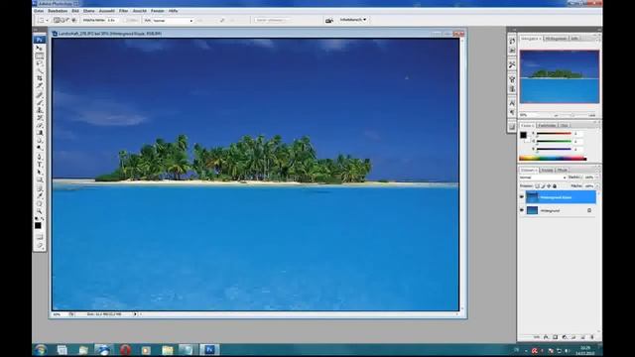The height and width of the screenshot is (357, 635).
Task: Open the layer blend mode dropdown
Action: point(543,178)
